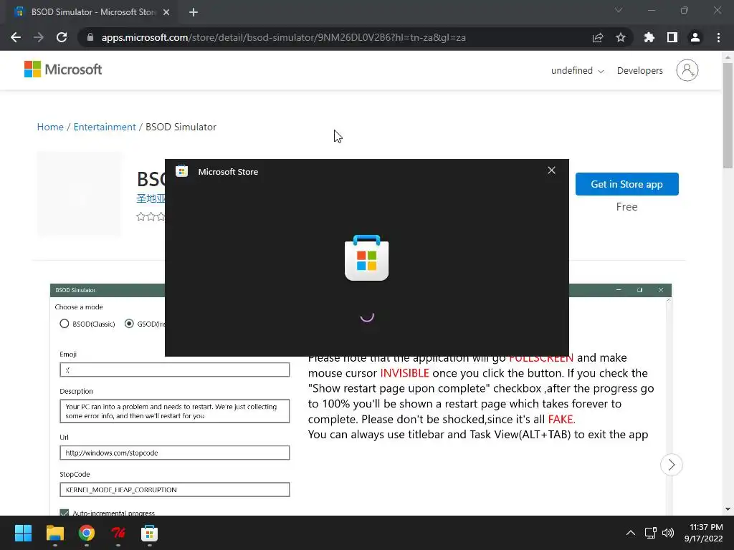View site security lock info
The height and width of the screenshot is (550, 734).
tap(90, 37)
